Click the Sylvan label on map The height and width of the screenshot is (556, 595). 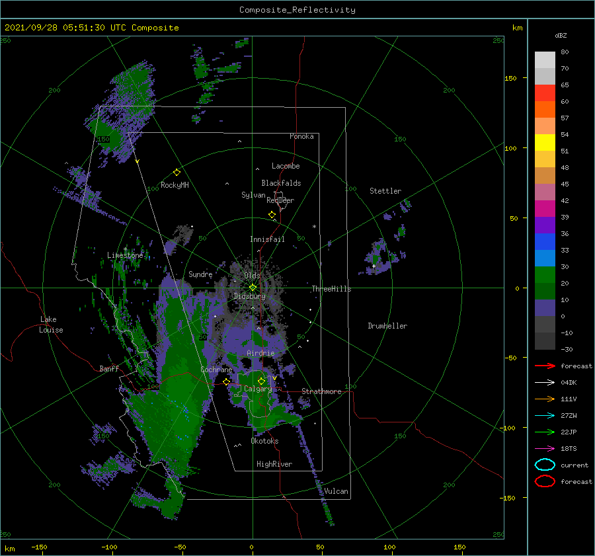[x=253, y=195]
